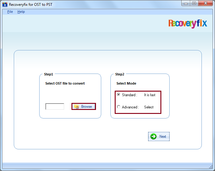Select the Standard mode radio button
215x171 pixels.
click(119, 95)
